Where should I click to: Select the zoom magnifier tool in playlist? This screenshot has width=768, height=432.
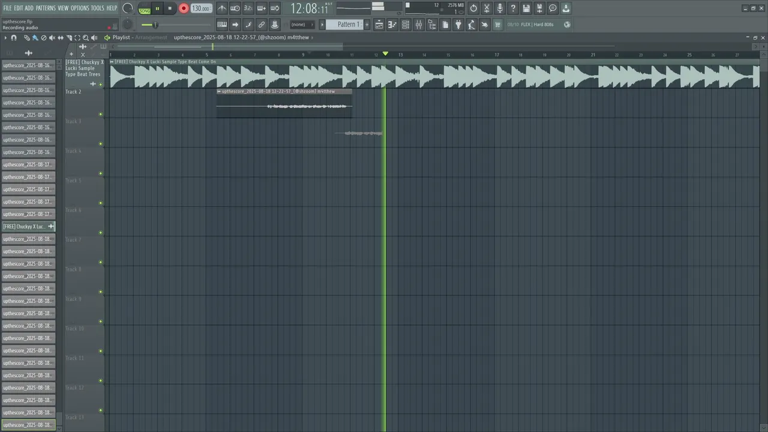(x=85, y=38)
